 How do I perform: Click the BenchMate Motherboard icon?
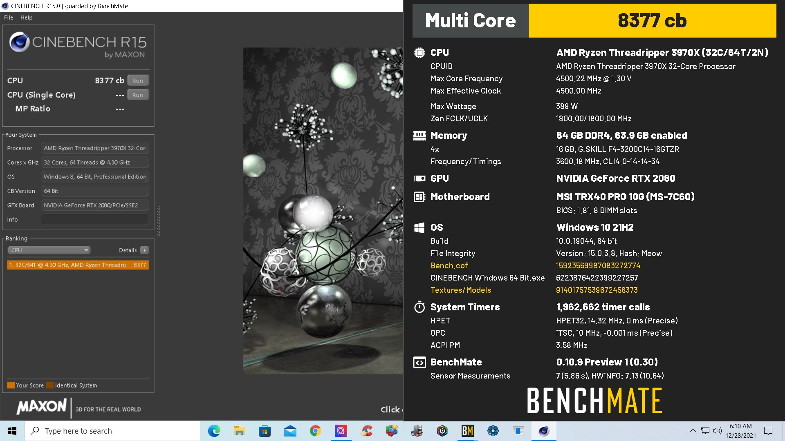coord(419,197)
